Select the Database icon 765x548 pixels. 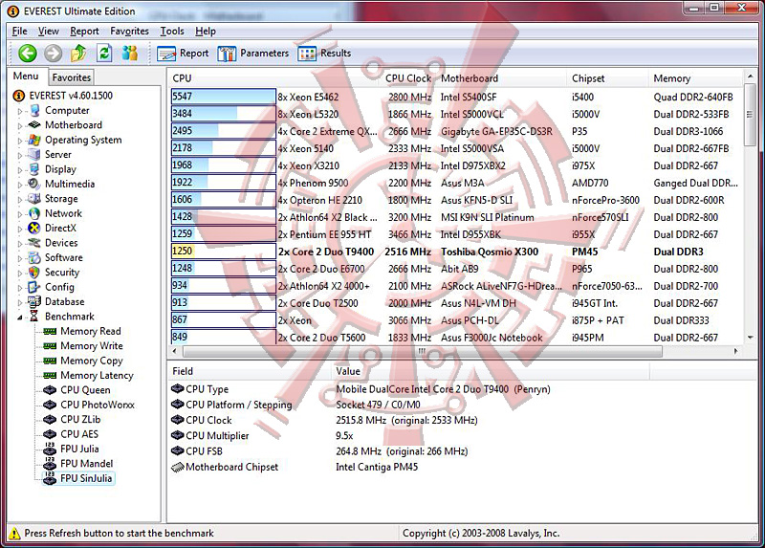34,301
